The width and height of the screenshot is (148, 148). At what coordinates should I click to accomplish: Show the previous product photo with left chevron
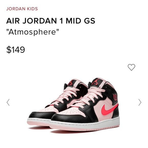tap(8, 102)
